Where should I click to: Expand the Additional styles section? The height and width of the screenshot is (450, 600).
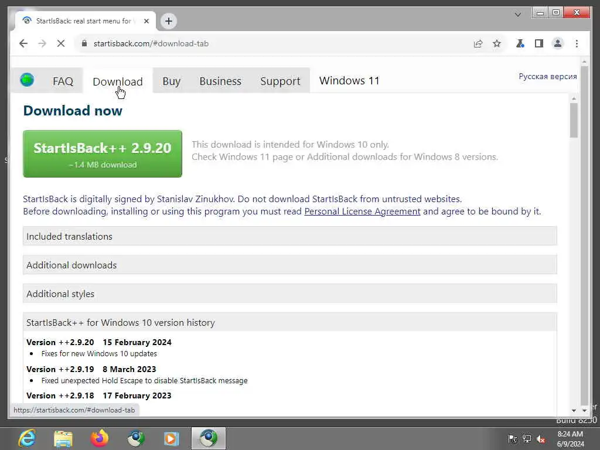tap(289, 294)
